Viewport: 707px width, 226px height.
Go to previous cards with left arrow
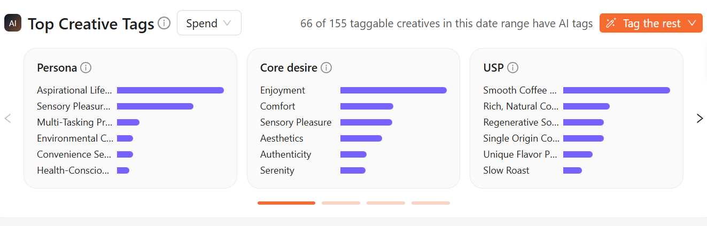pos(7,118)
